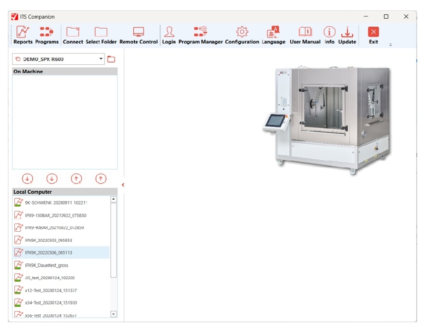Open Remote Control
The height and width of the screenshot is (336, 431).
pyautogui.click(x=138, y=35)
